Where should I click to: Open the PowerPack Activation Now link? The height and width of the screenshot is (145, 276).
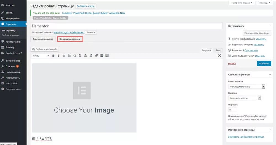[x=93, y=13]
